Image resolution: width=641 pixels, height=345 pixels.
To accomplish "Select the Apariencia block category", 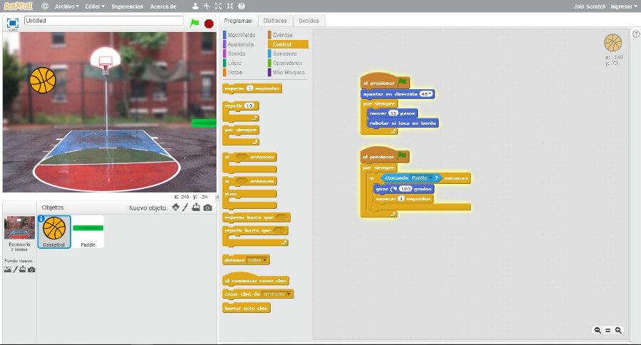I will [241, 44].
